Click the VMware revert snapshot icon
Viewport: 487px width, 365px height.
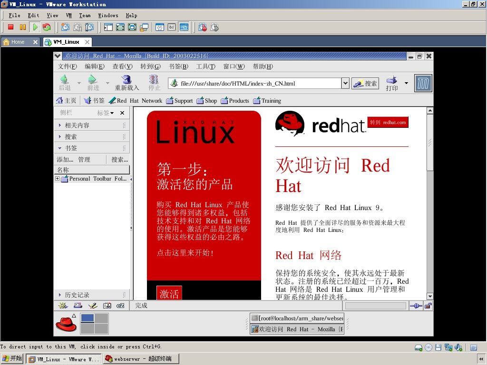coord(78,27)
